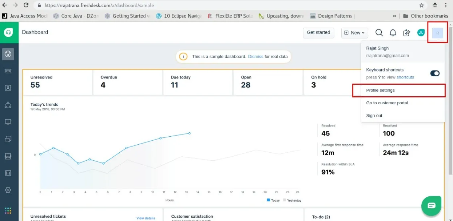Click Resolution within SLA 91%
This screenshot has width=453, height=221.
[x=328, y=172]
